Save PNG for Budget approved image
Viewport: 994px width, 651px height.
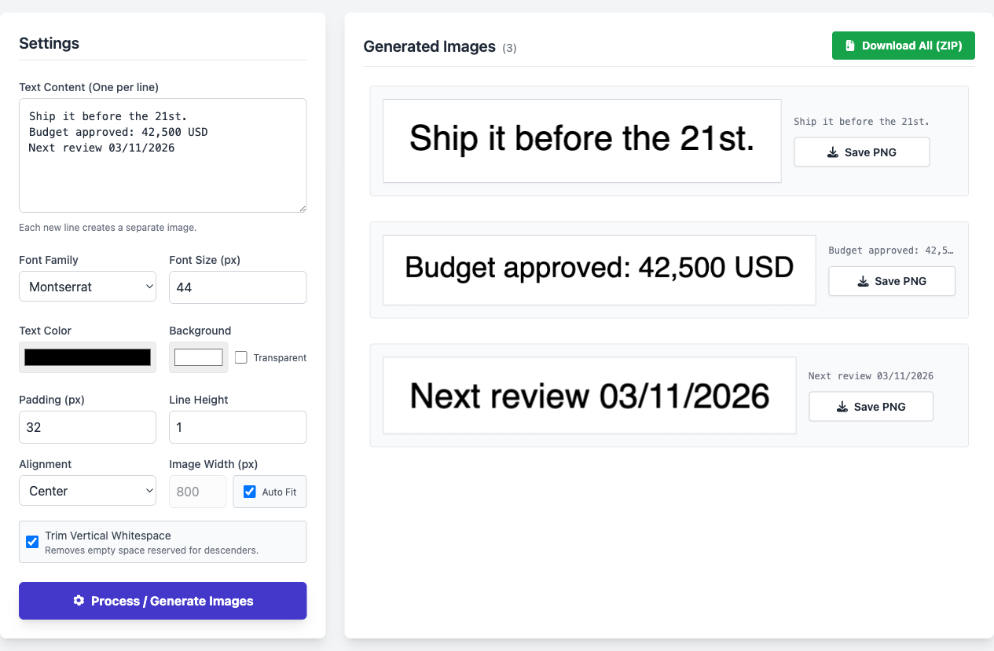[x=892, y=281]
